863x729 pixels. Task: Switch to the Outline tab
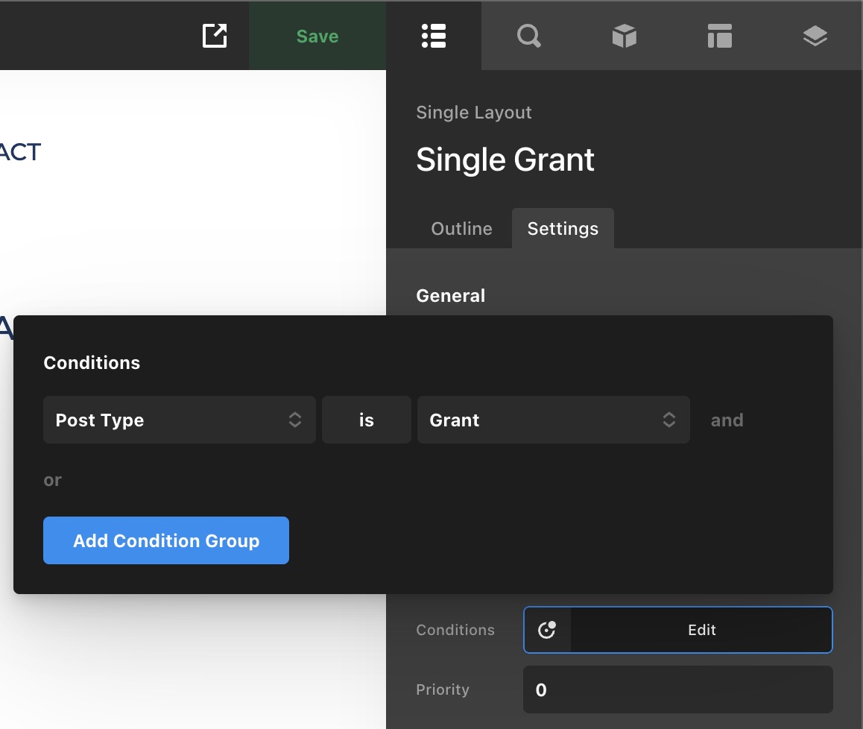point(461,229)
